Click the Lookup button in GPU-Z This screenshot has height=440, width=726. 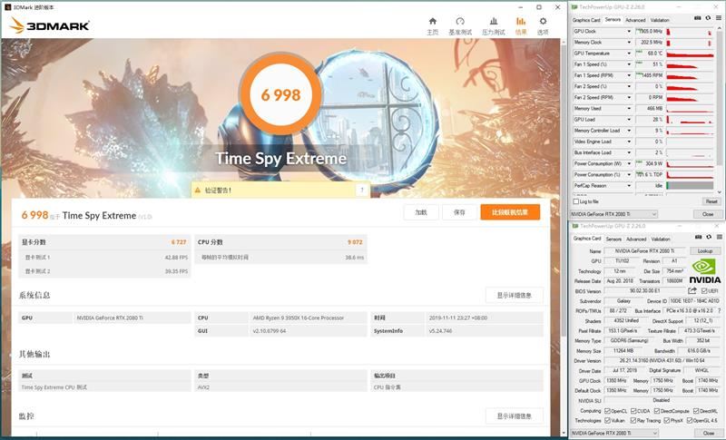tap(705, 250)
